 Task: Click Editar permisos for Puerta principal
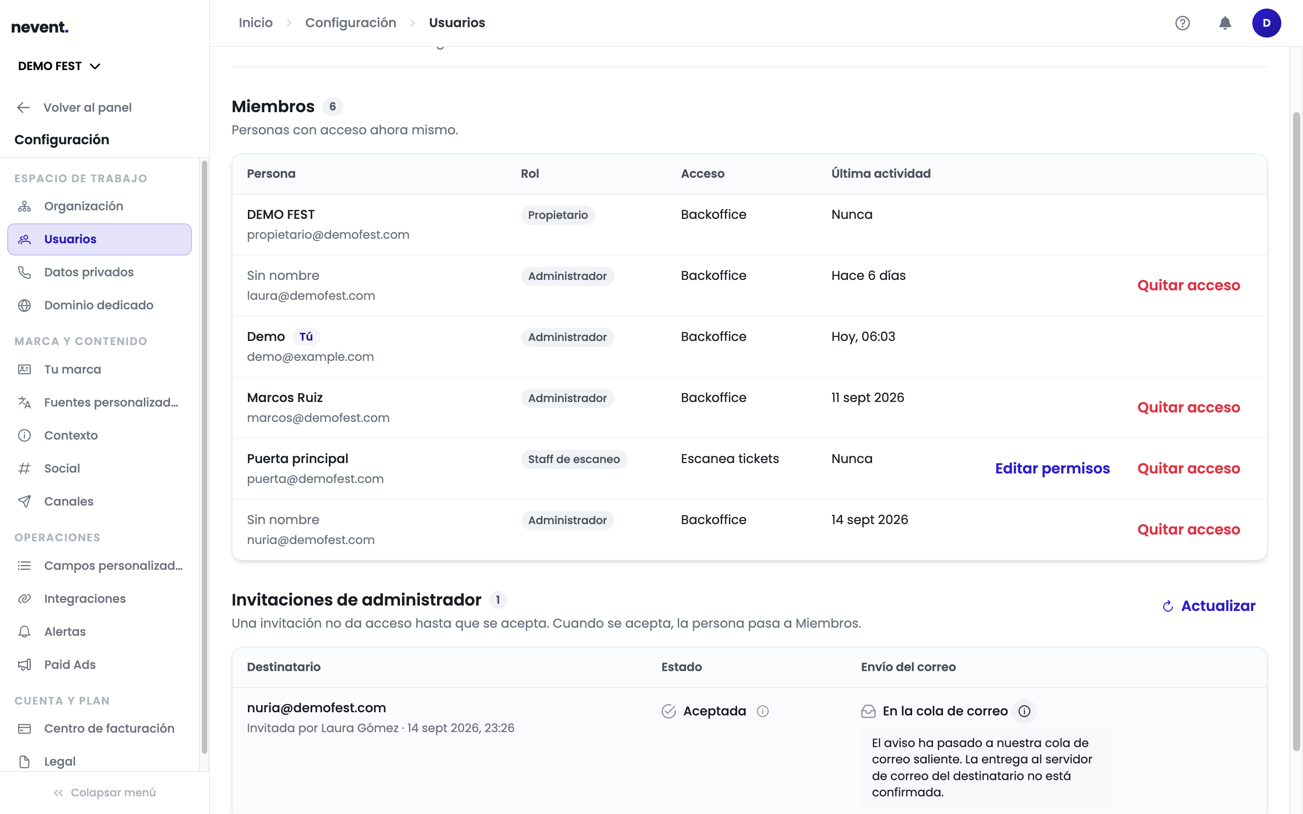pos(1052,469)
